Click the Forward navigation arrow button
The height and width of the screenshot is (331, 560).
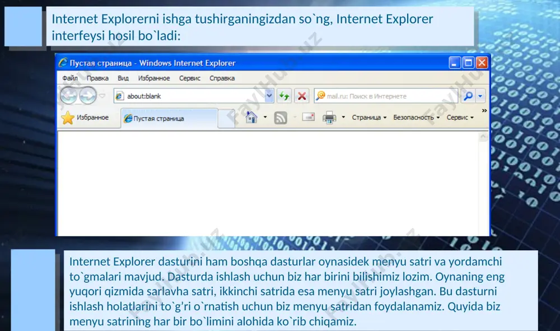87,96
